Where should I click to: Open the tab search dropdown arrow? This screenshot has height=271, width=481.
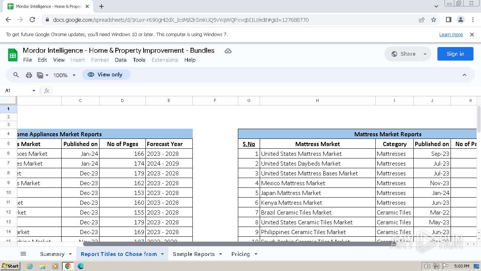click(x=436, y=6)
